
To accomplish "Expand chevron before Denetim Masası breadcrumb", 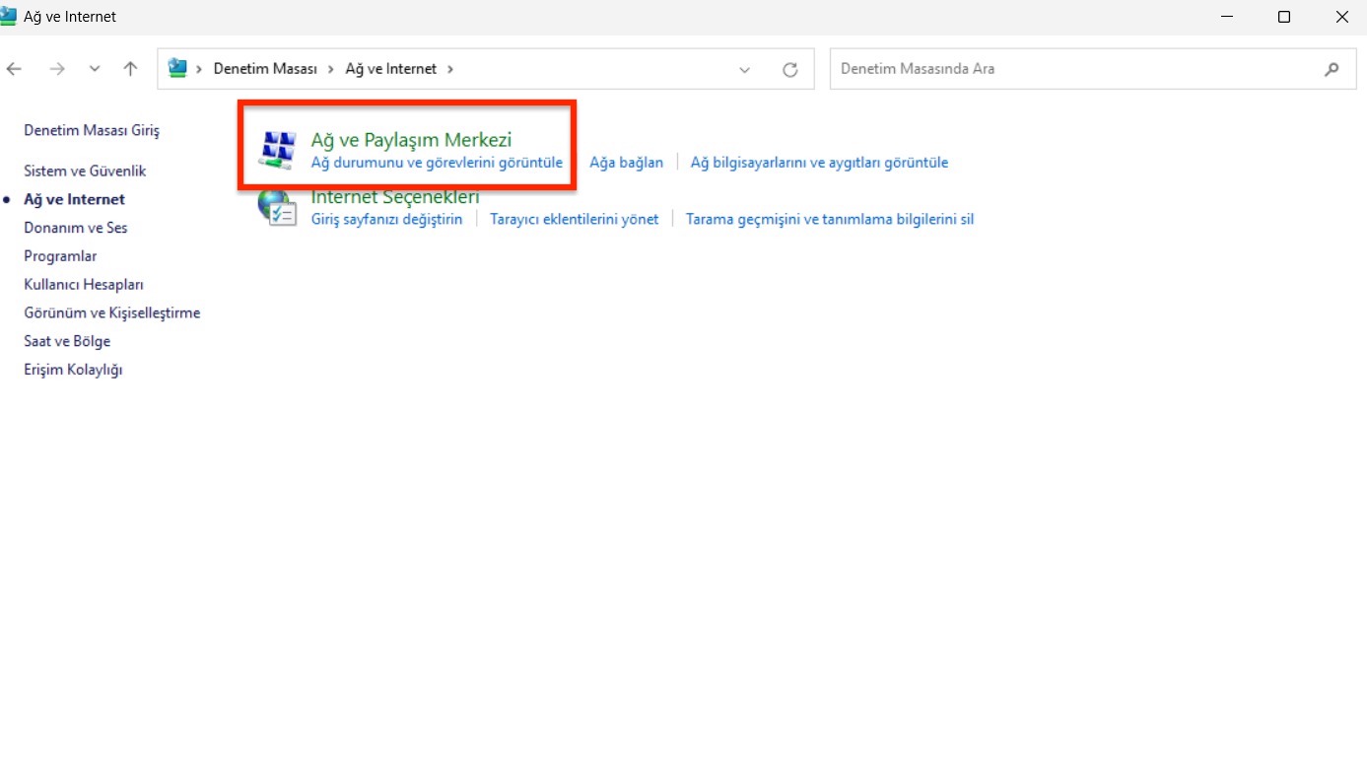I will (200, 69).
